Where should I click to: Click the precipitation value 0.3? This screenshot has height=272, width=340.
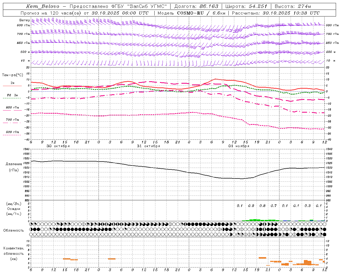point(308,206)
